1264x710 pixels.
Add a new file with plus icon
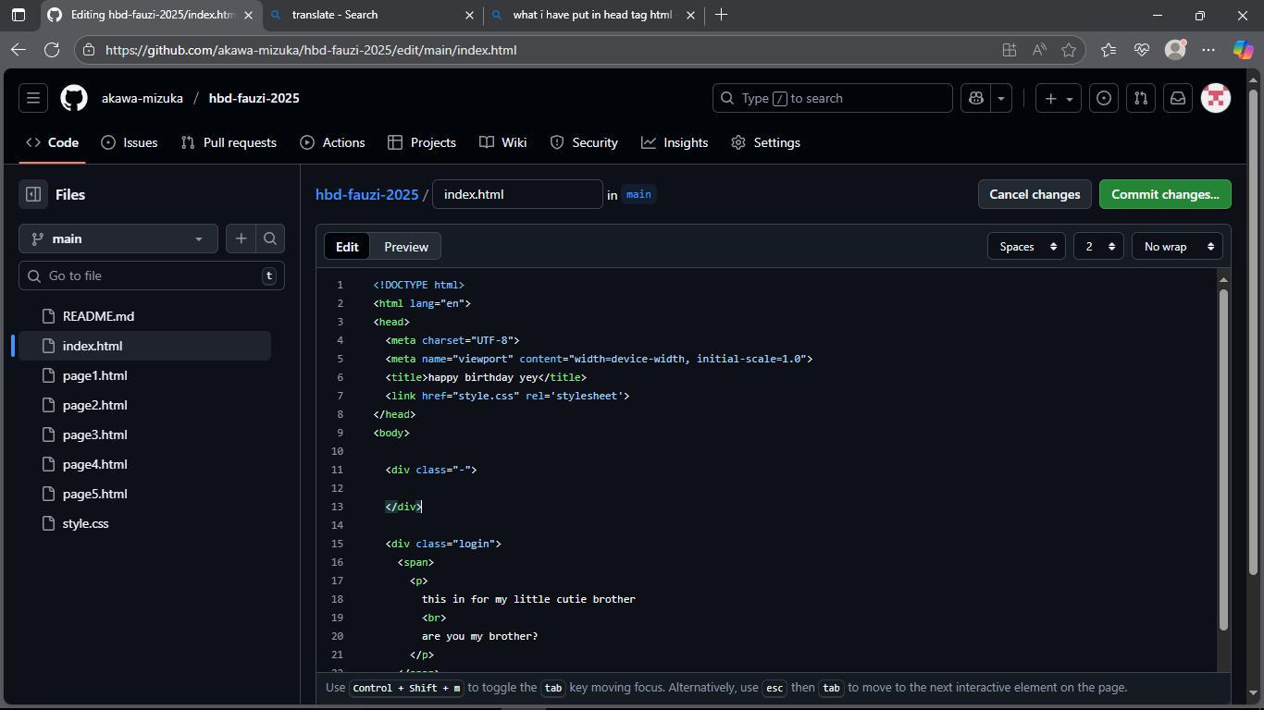241,239
